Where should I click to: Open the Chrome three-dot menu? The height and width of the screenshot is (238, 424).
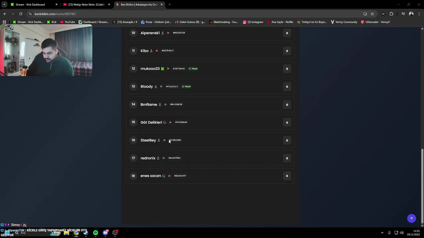point(419,14)
